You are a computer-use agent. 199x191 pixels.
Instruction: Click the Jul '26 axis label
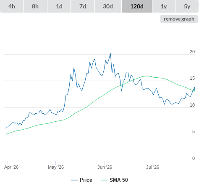152,167
